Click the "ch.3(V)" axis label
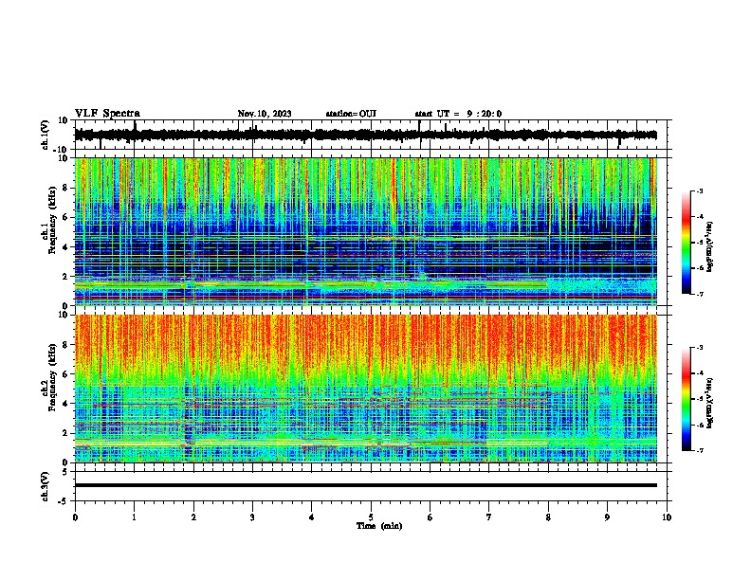The image size is (751, 580). [x=46, y=486]
